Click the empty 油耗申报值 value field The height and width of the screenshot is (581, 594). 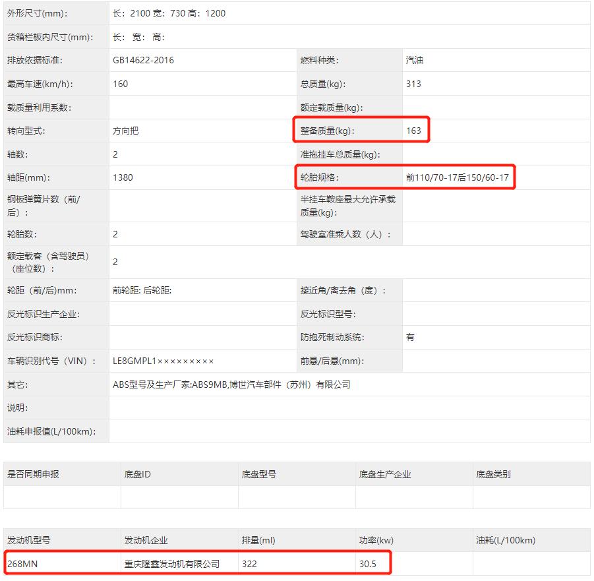pos(198,432)
